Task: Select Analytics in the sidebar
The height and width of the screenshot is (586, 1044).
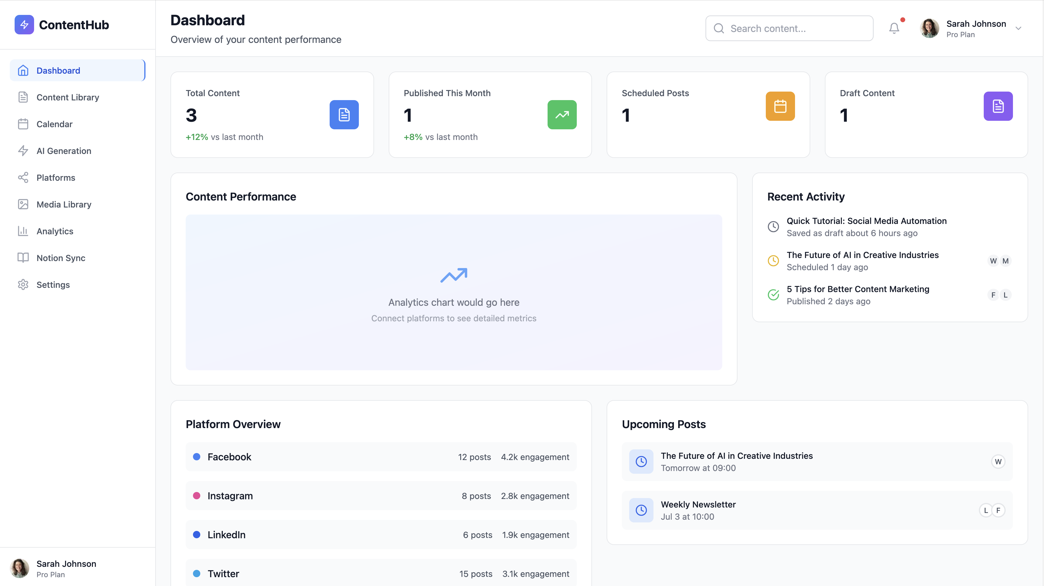Action: coord(55,231)
